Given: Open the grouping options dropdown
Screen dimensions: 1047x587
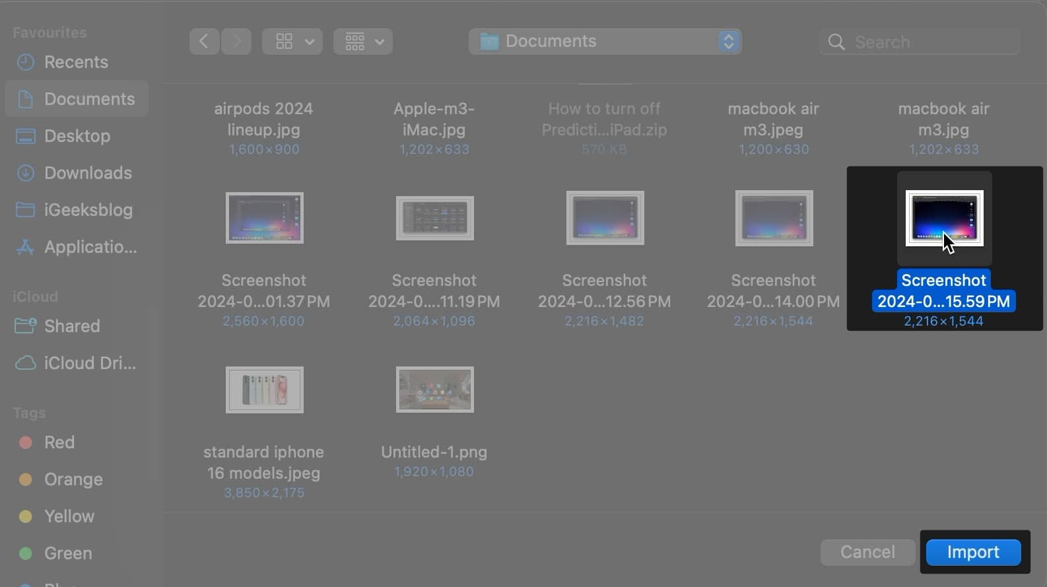Looking at the screenshot, I should (x=363, y=42).
